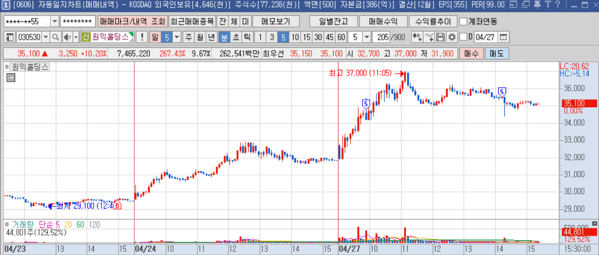Select the 초 second chart toggle
The width and height of the screenshot is (599, 255).
click(235, 37)
